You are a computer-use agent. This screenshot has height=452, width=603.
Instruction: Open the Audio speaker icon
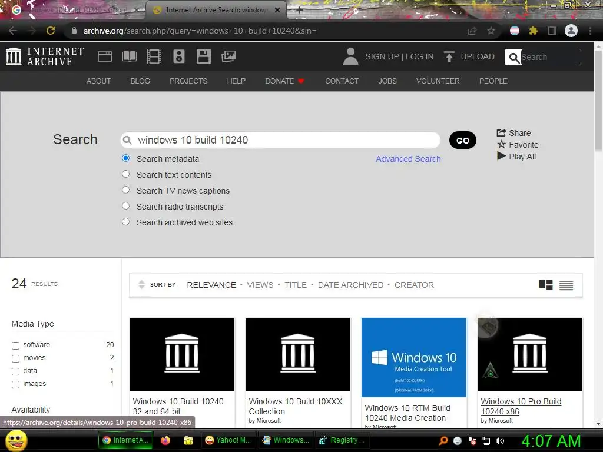coord(179,56)
